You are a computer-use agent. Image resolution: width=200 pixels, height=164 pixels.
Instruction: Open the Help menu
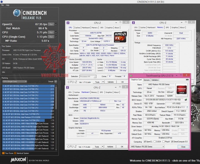pyautogui.click(x=7, y=5)
